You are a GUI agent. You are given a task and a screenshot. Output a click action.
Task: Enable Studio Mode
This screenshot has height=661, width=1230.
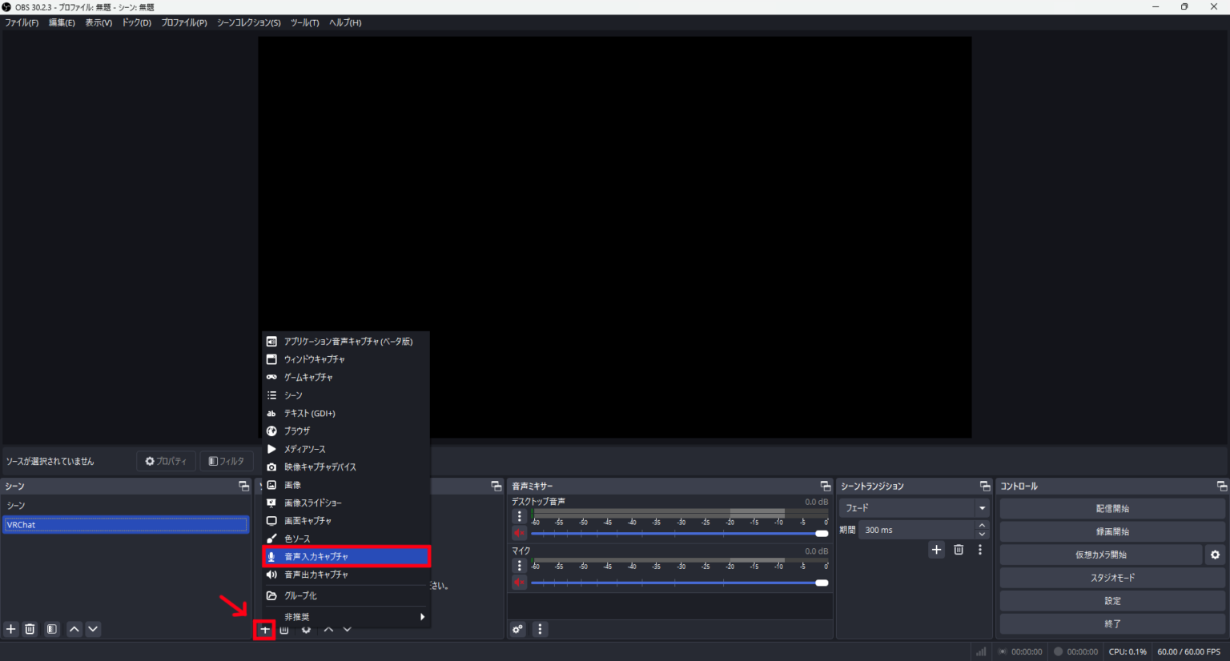pos(1111,577)
